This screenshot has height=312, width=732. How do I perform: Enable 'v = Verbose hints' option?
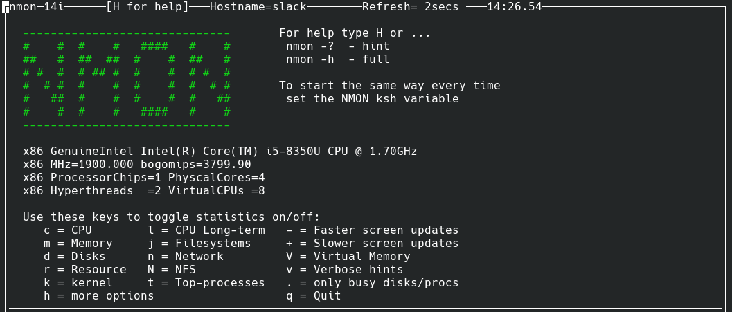345,270
